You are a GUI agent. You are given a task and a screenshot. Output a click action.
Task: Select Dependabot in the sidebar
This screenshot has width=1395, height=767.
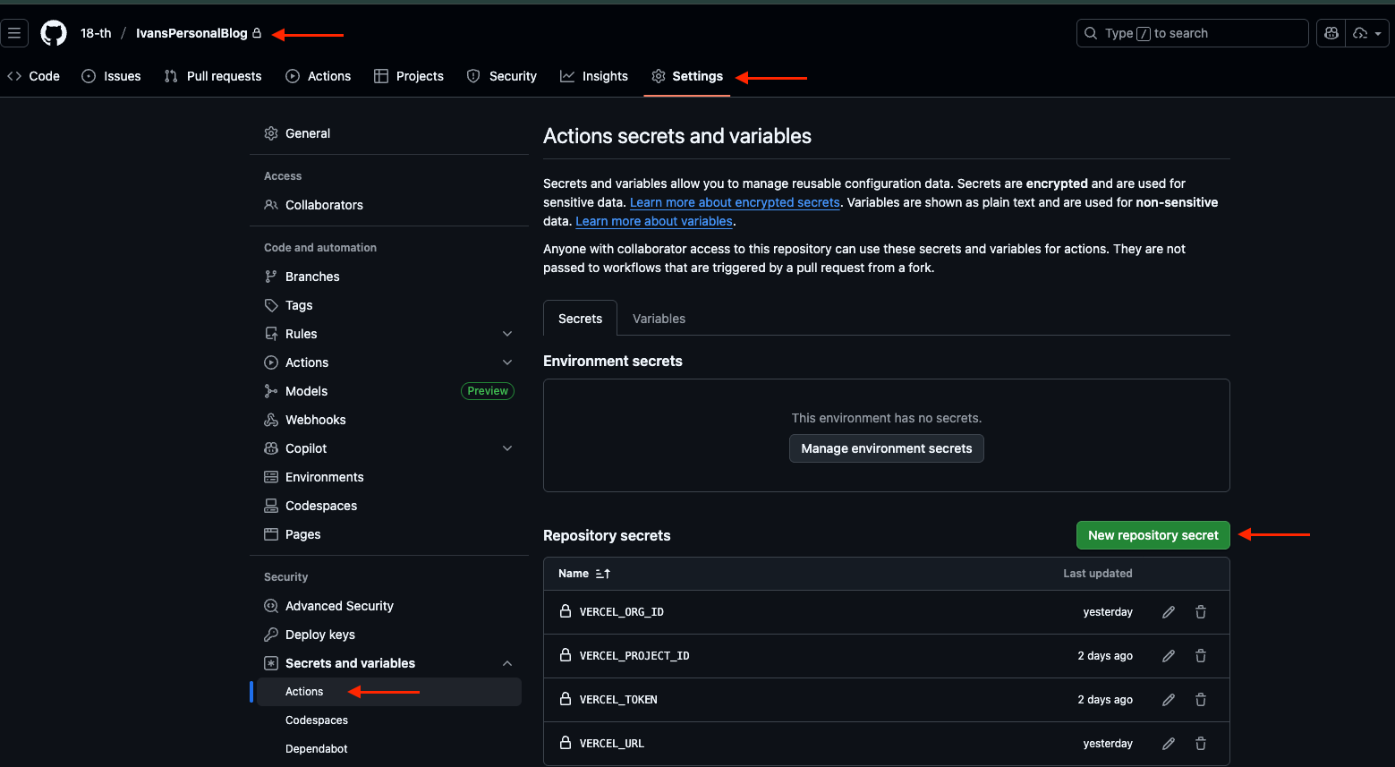(316, 748)
